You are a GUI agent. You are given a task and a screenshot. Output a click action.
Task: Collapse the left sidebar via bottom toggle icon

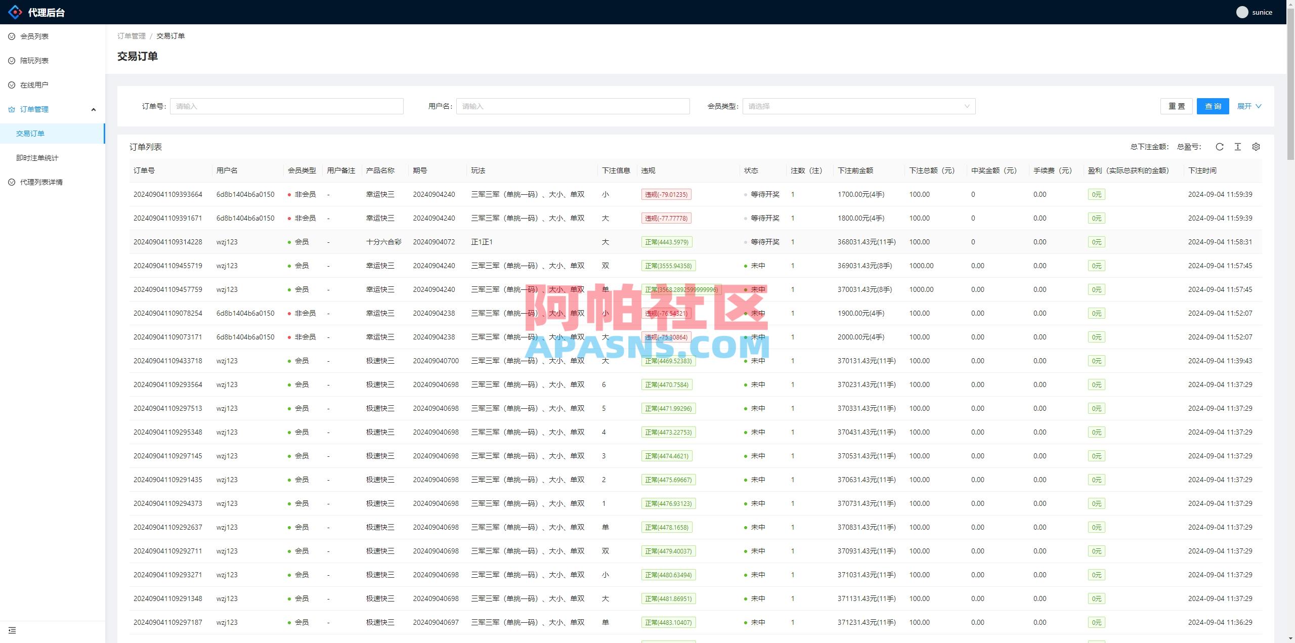coord(12,630)
